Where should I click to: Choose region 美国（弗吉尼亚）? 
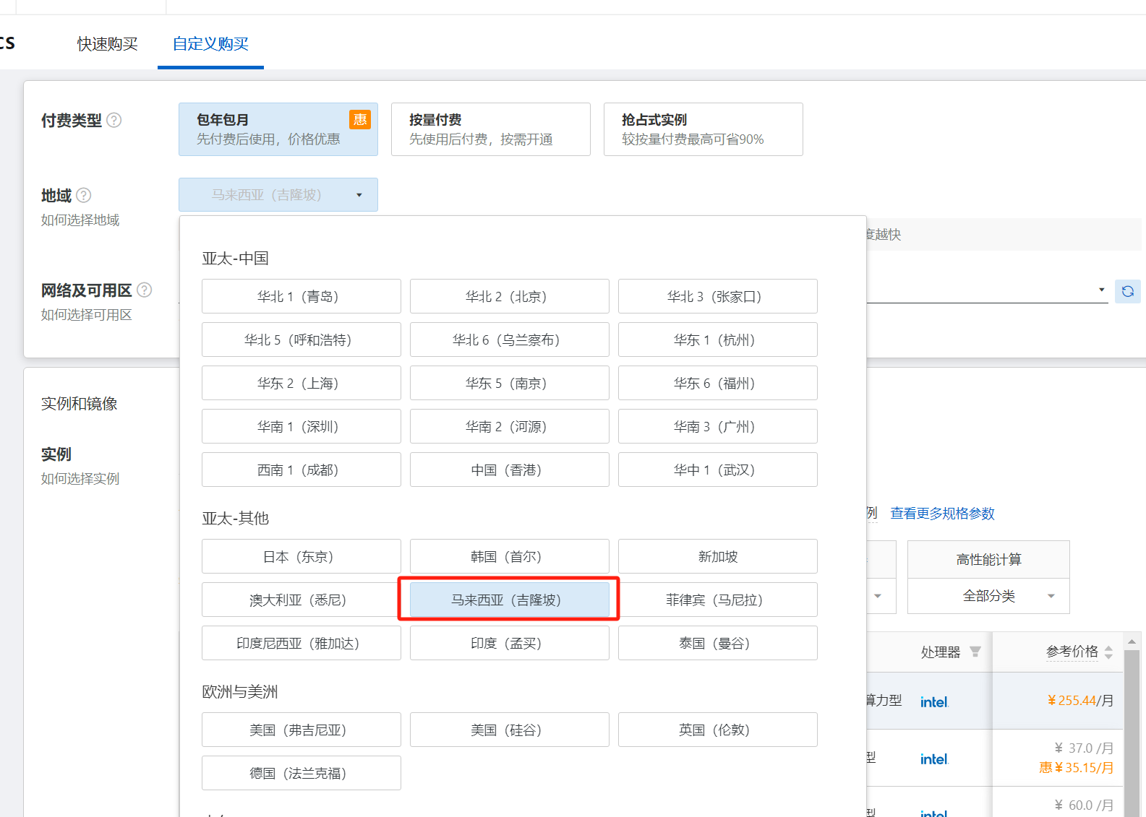point(302,730)
